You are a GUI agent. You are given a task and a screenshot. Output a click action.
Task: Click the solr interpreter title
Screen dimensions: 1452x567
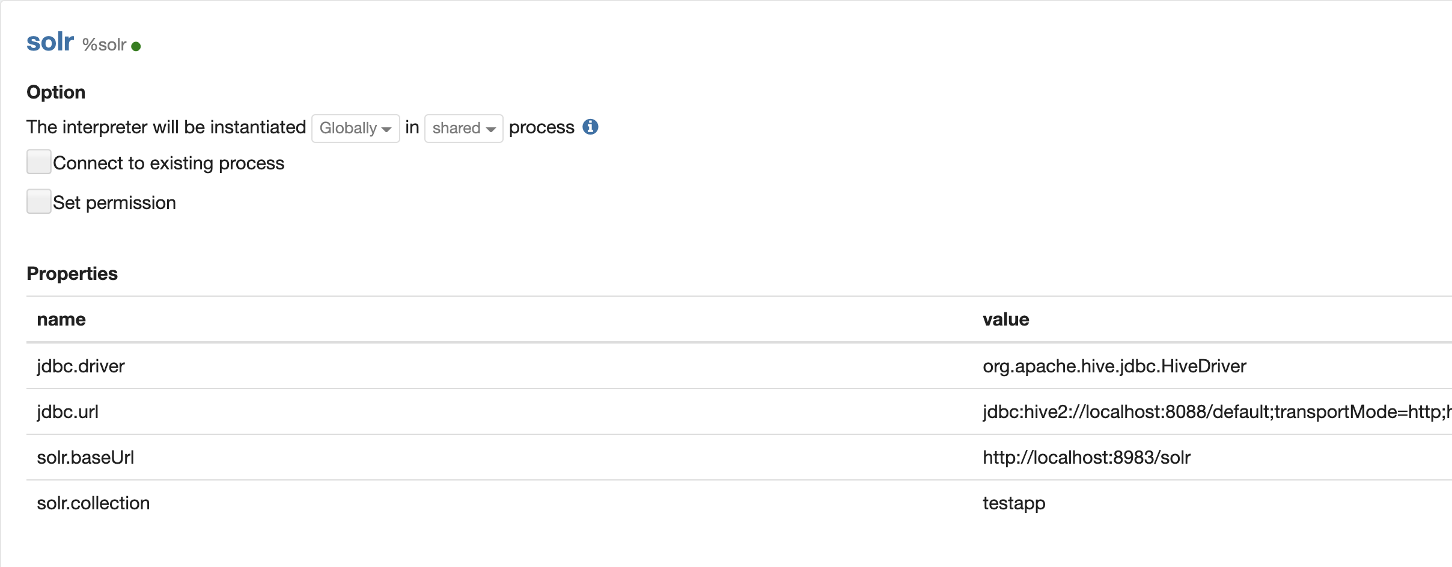pos(50,42)
